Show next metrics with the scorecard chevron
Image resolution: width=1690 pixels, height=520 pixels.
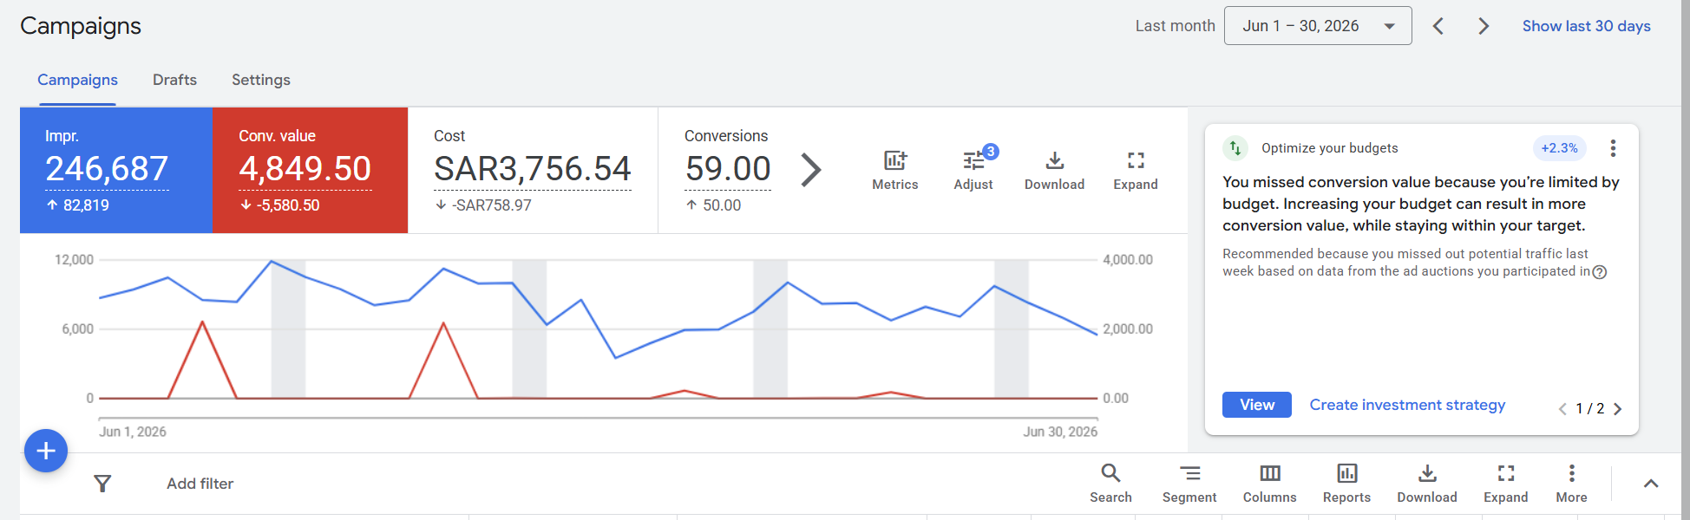(810, 170)
